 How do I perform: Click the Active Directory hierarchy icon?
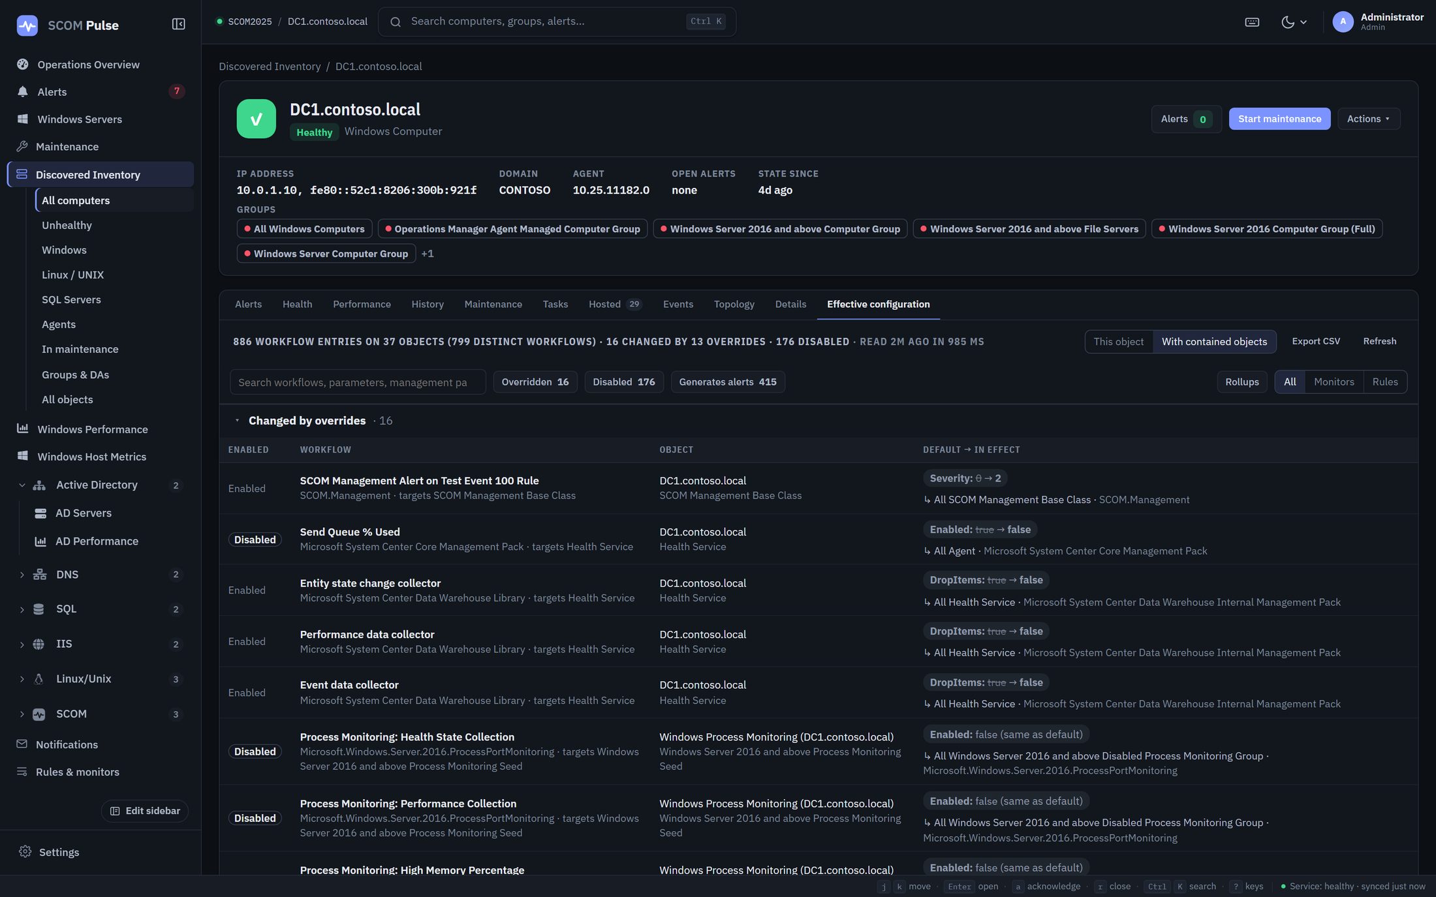tap(39, 485)
